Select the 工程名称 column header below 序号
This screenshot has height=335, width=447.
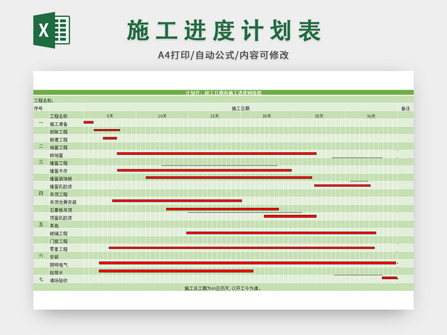click(x=59, y=117)
